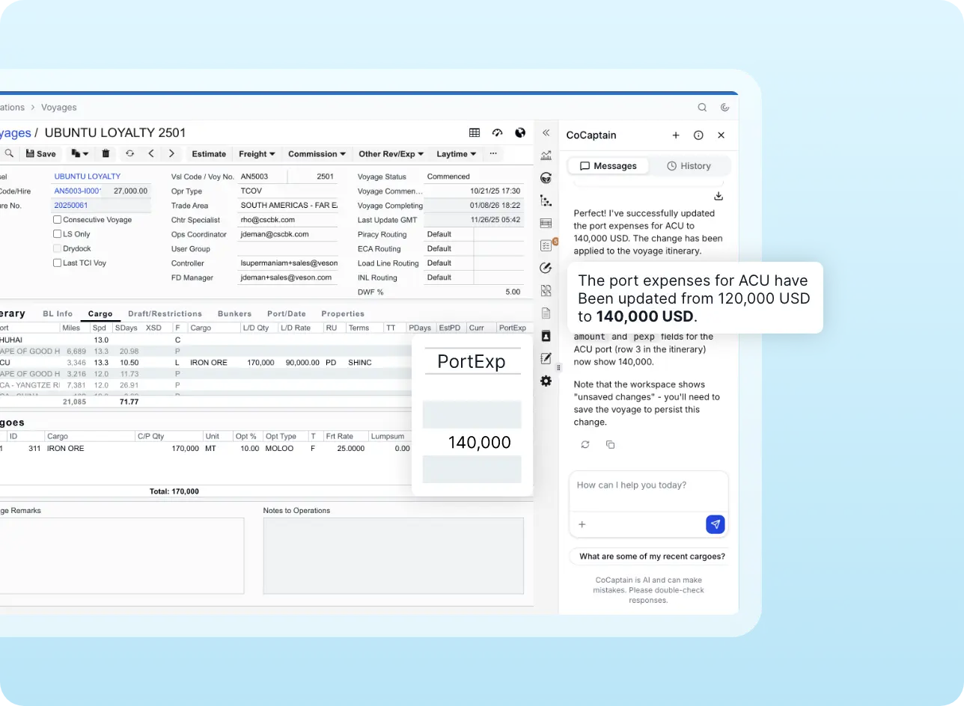Refresh the voyage with the circular arrows icon
Viewport: 964px width, 706px height.
pyautogui.click(x=129, y=153)
